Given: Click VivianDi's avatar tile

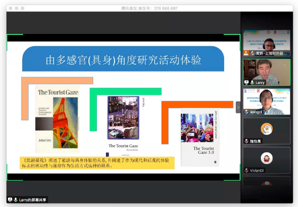Looking at the screenshot, I should tap(267, 158).
